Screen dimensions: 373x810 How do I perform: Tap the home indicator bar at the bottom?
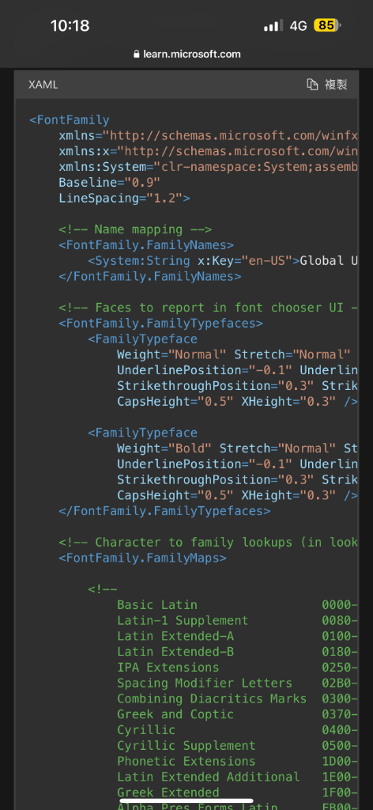tap(186, 802)
